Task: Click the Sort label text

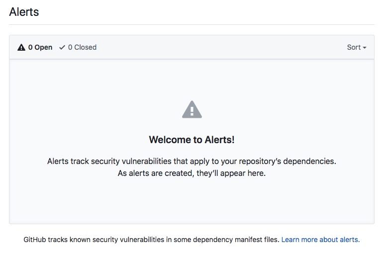Action: (x=354, y=47)
